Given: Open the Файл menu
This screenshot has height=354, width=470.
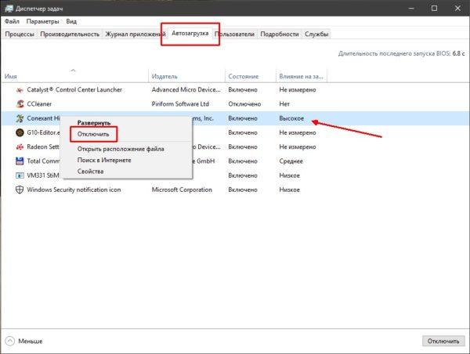Looking at the screenshot, I should pos(12,22).
